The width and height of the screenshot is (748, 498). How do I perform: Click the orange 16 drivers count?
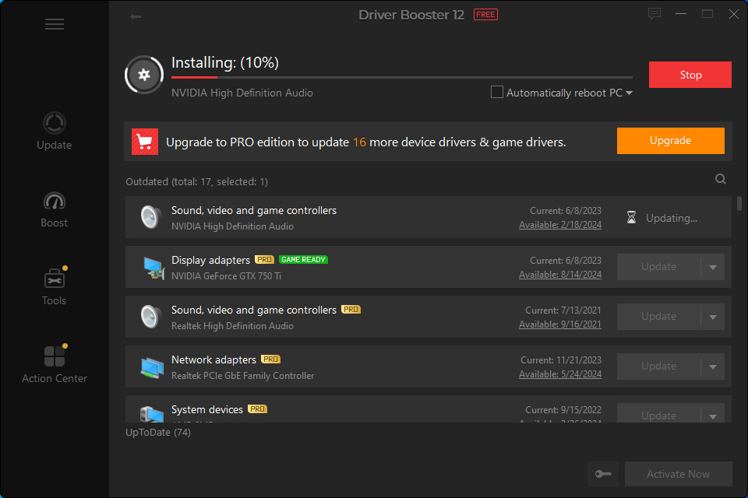click(359, 142)
